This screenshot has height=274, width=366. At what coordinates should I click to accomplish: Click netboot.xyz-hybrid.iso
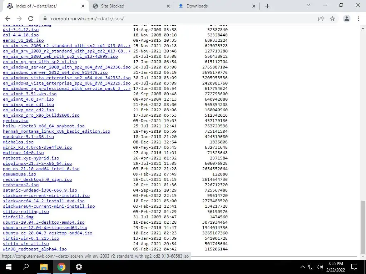pyautogui.click(x=31, y=158)
